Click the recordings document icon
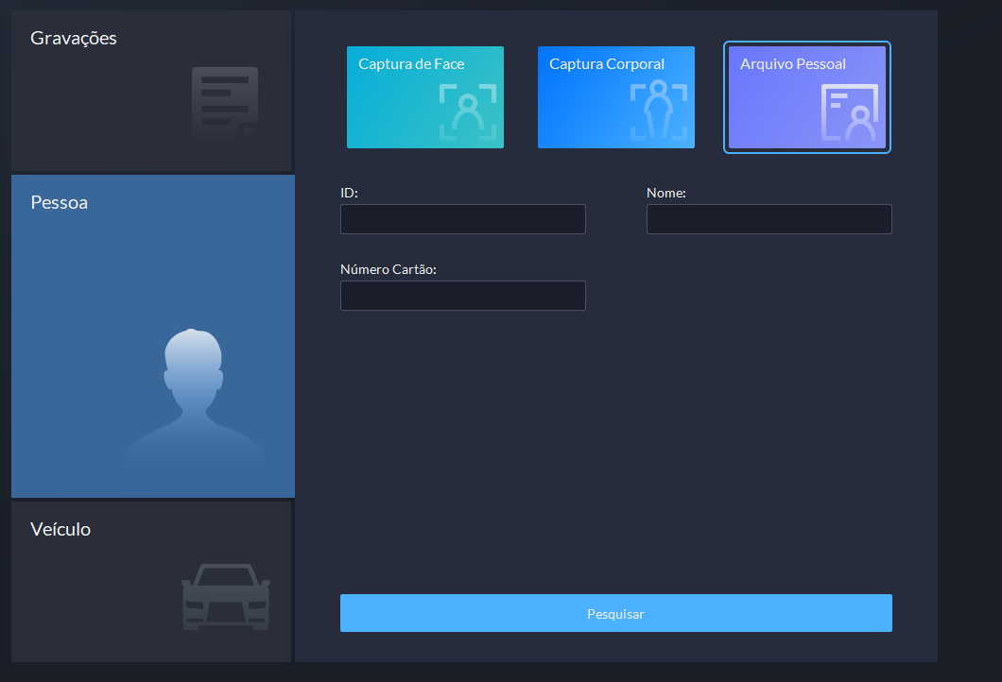 (x=225, y=105)
